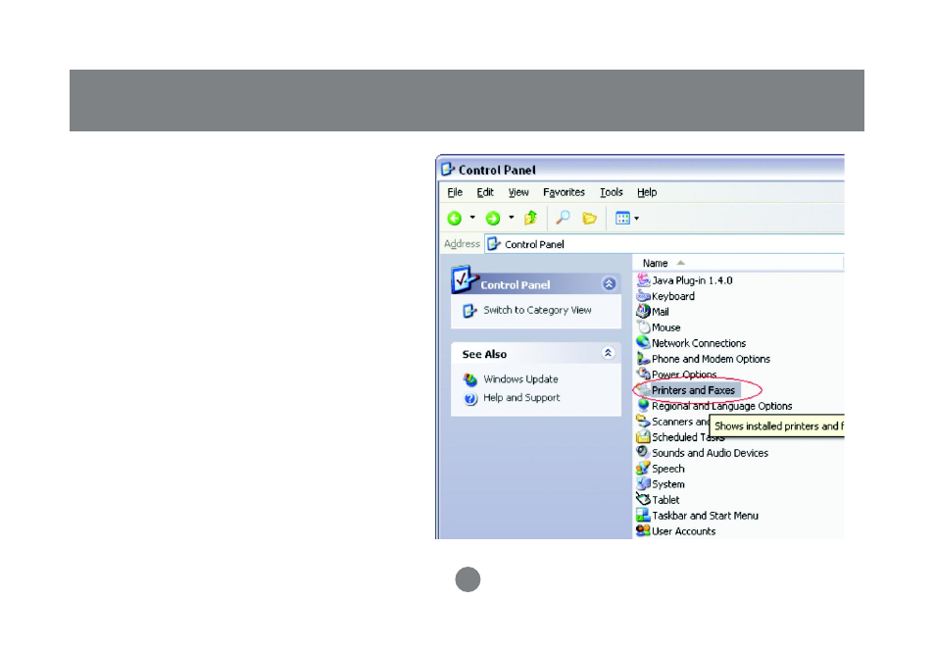Select the Regional and Language Options label
Image resolution: width=935 pixels, height=651 pixels.
coord(722,406)
